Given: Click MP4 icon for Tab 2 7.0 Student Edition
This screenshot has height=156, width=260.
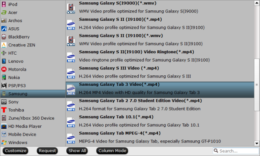Looking at the screenshot, I should (71, 106).
